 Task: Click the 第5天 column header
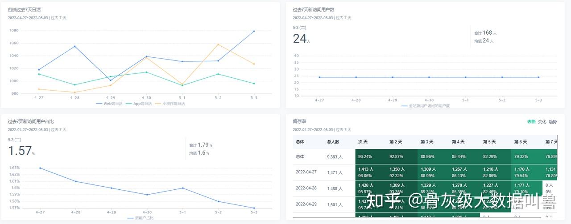point(489,142)
